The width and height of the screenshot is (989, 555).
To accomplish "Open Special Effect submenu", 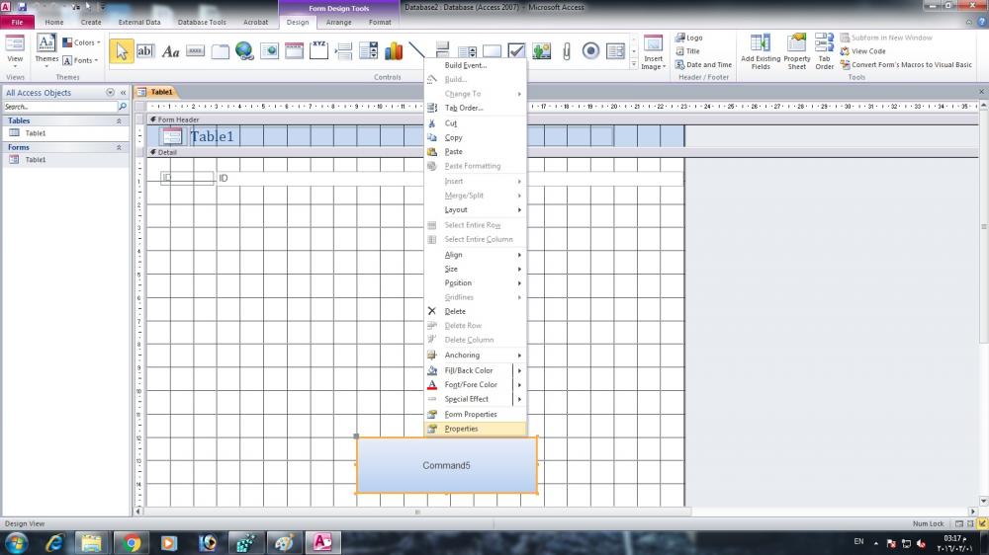I will (x=476, y=399).
